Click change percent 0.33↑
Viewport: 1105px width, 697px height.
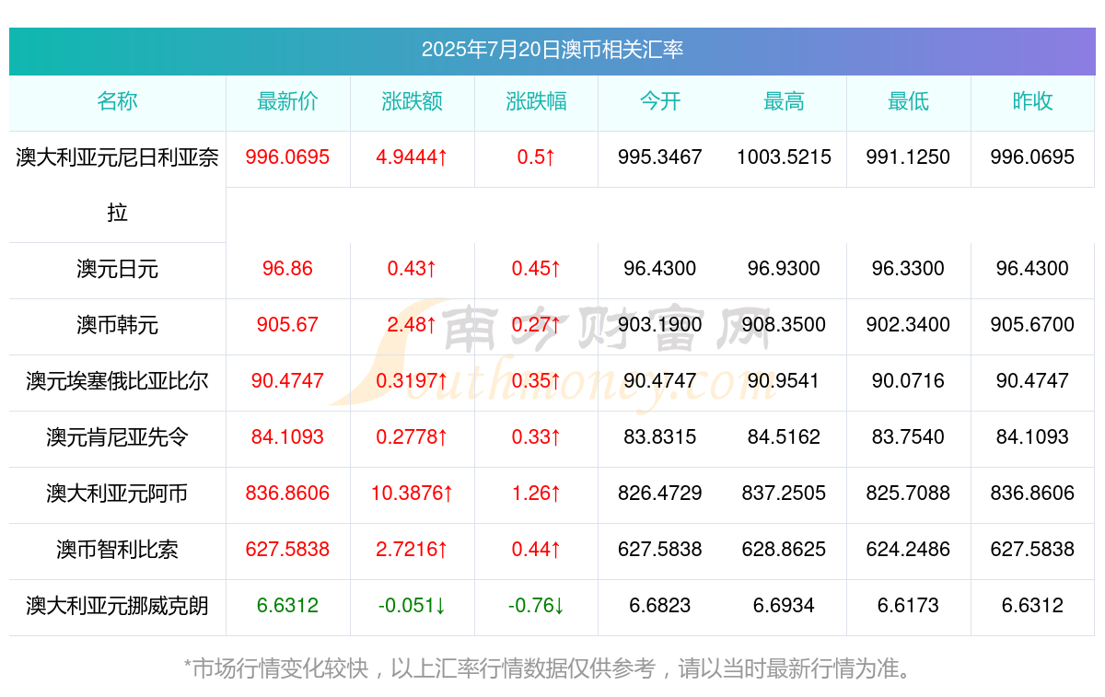537,437
